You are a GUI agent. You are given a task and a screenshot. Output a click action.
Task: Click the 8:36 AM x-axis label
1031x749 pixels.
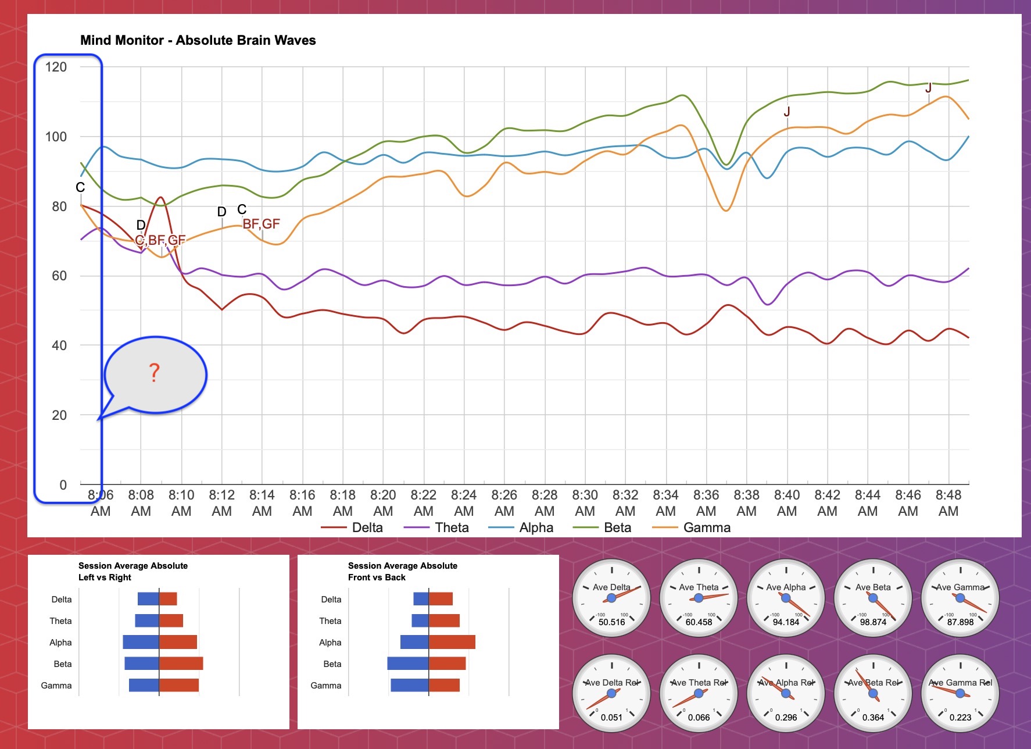tap(706, 503)
